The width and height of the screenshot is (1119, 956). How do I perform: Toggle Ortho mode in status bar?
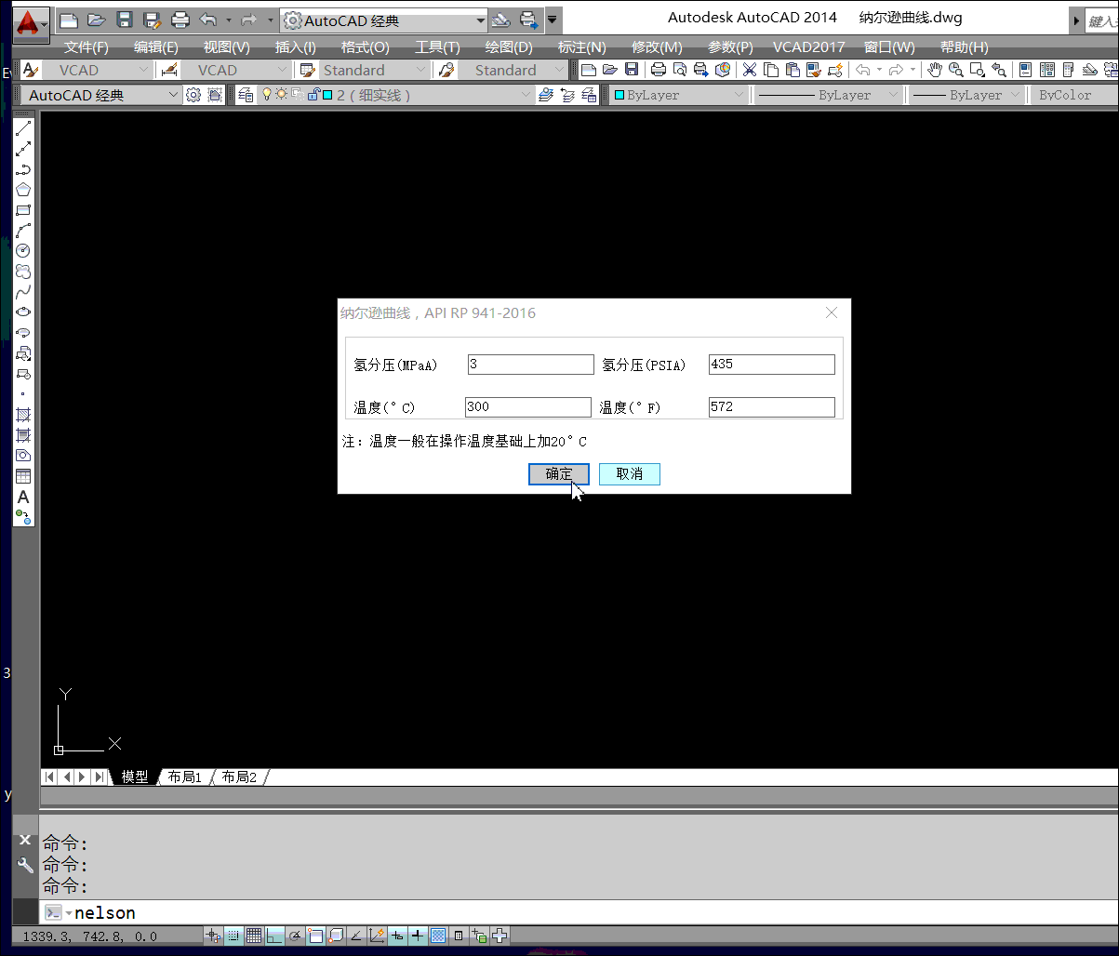pos(274,936)
